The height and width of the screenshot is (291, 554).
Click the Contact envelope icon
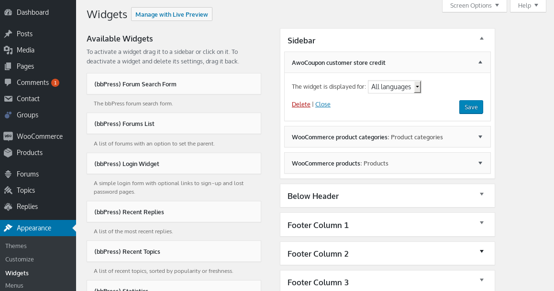click(8, 99)
